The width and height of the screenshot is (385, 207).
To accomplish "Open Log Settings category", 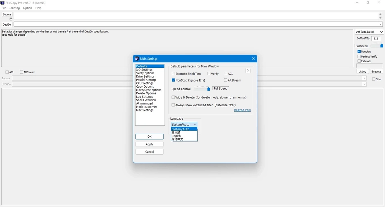I will pos(150,97).
